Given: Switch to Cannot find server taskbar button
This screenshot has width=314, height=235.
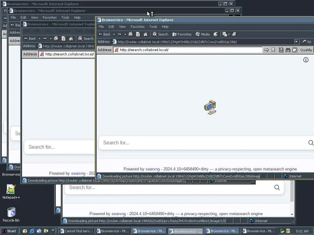Looking at the screenshot, I should pos(76,231).
